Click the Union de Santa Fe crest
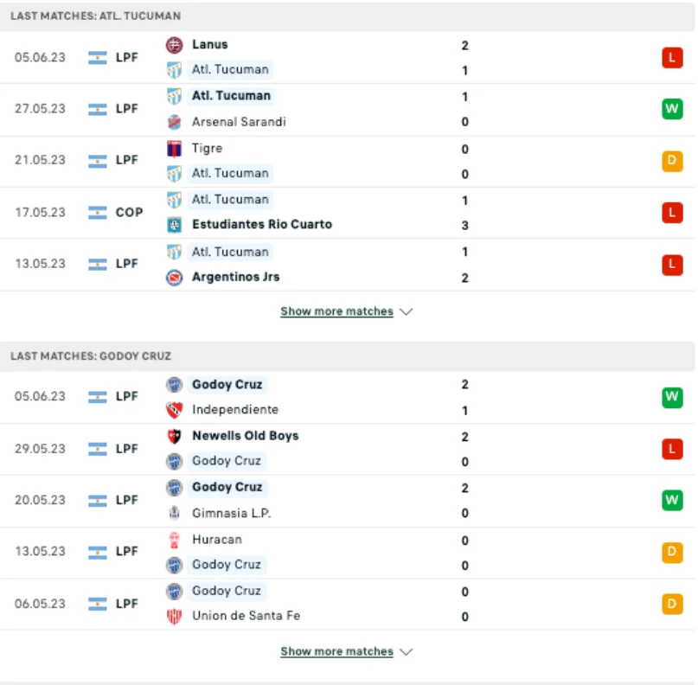The image size is (698, 685). point(172,617)
